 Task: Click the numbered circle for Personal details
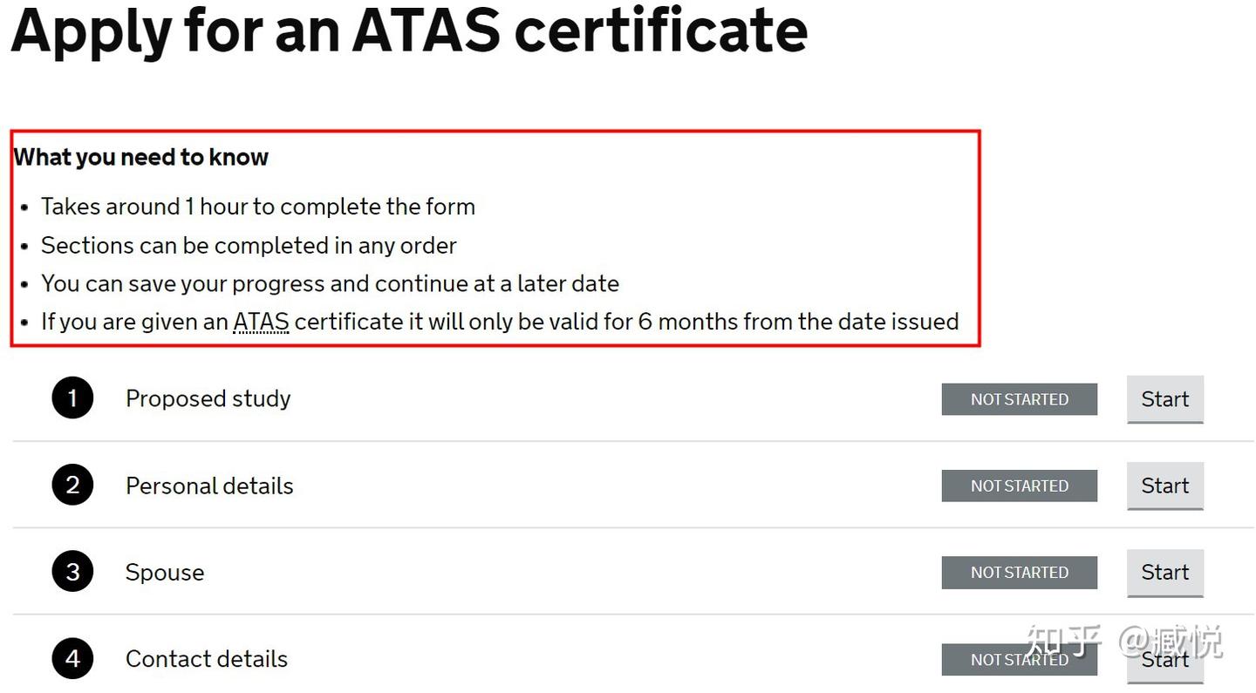72,485
